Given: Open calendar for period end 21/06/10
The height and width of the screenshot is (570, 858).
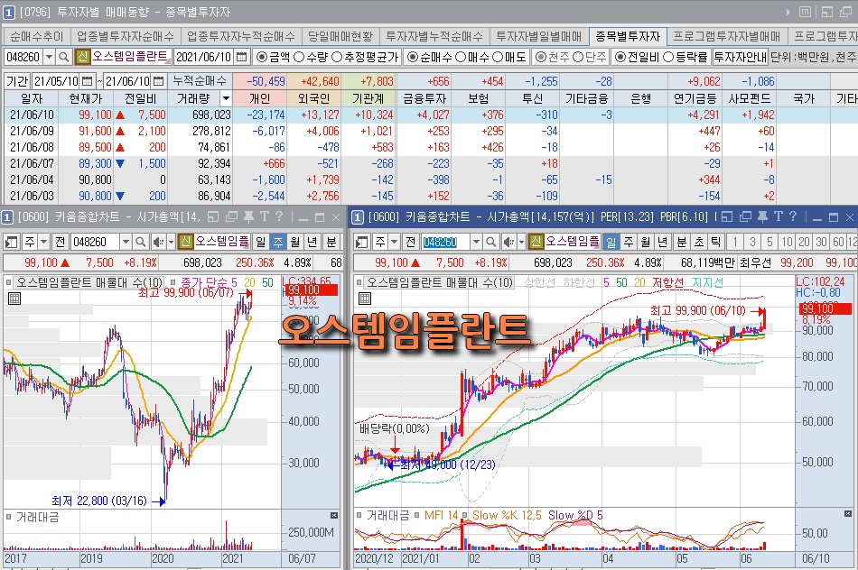Looking at the screenshot, I should coord(158,81).
